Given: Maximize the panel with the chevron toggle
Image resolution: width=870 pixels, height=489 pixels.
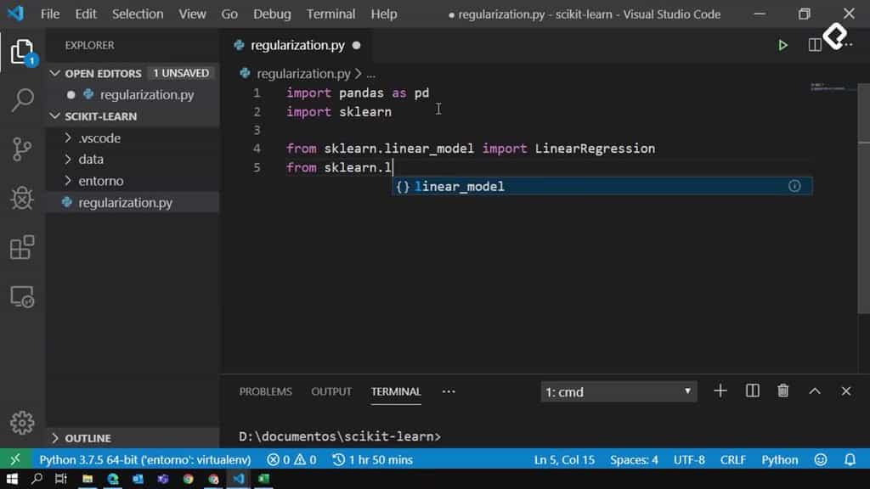Looking at the screenshot, I should pyautogui.click(x=814, y=391).
